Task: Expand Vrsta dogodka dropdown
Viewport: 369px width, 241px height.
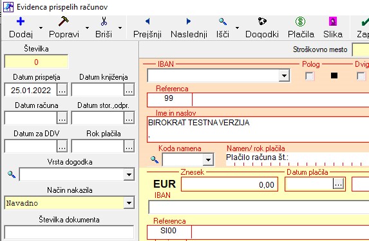Action: pos(129,175)
